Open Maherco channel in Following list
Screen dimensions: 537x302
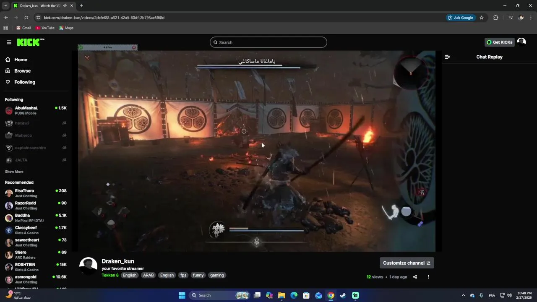pos(36,135)
